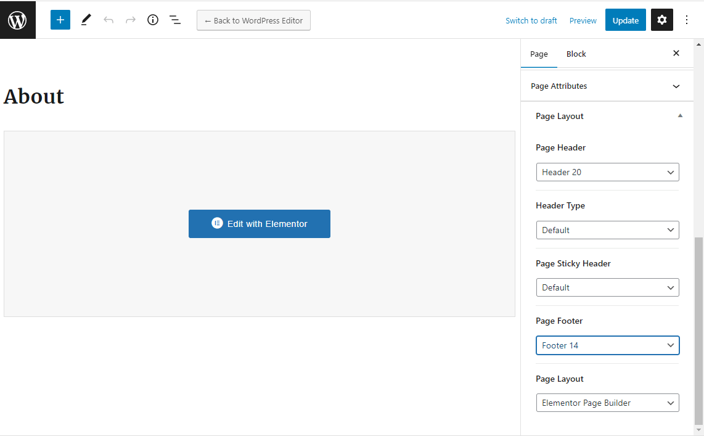Screen dimensions: 704x436
Task: Open the three-dot Options menu
Action: click(x=687, y=20)
